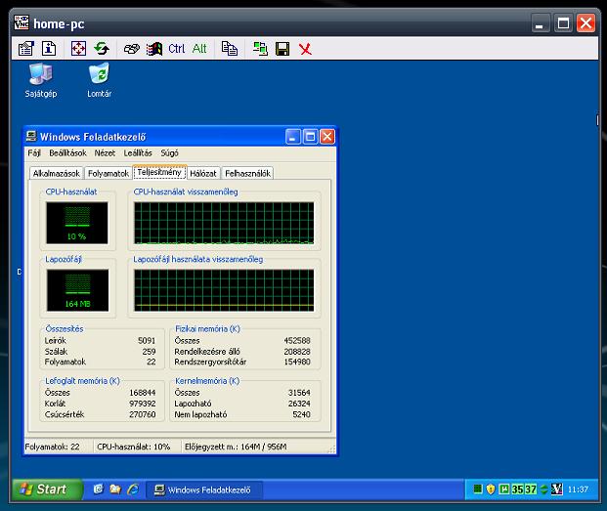
Task: Launch Internet Explorer from quick launch
Action: click(133, 490)
